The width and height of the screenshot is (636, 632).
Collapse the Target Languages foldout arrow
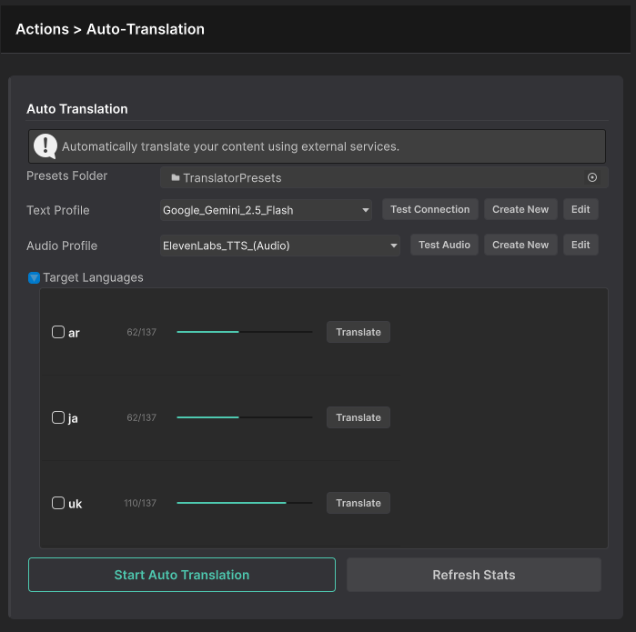(x=34, y=277)
